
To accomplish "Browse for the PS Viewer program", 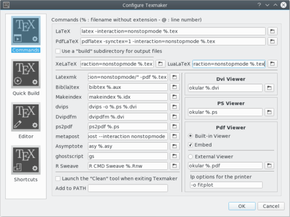I will [269, 112].
